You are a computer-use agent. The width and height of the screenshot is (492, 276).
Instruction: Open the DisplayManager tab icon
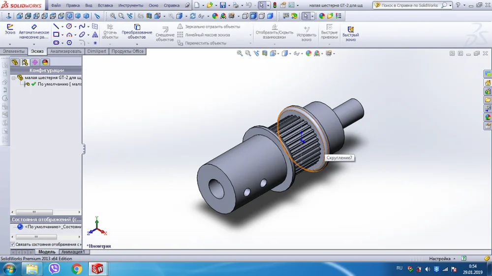click(x=45, y=62)
